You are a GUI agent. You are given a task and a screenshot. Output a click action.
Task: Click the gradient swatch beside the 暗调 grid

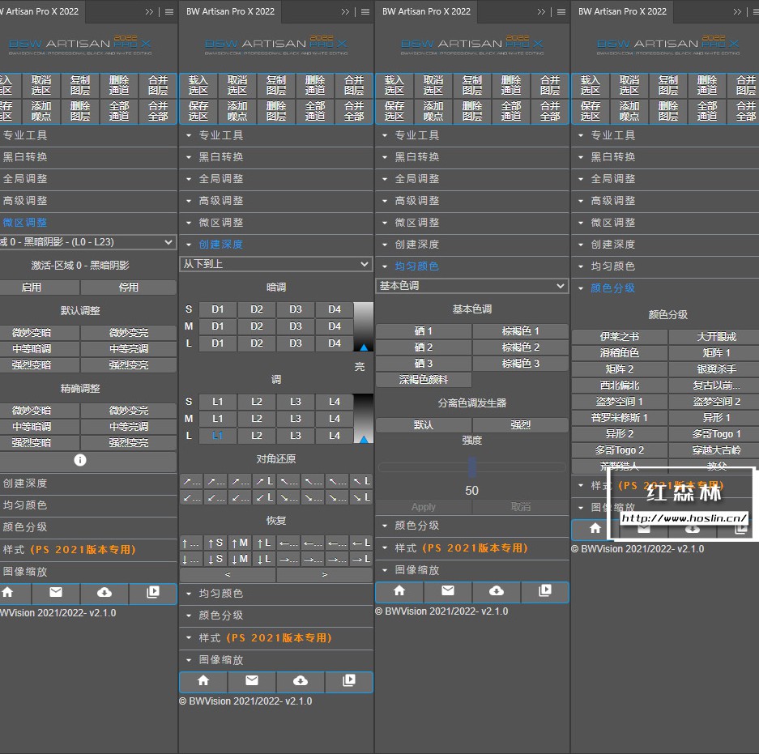pyautogui.click(x=364, y=326)
